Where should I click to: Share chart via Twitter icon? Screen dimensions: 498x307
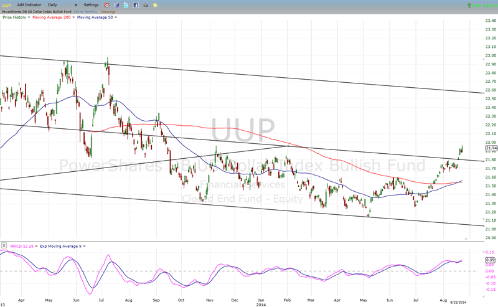pyautogui.click(x=126, y=4)
